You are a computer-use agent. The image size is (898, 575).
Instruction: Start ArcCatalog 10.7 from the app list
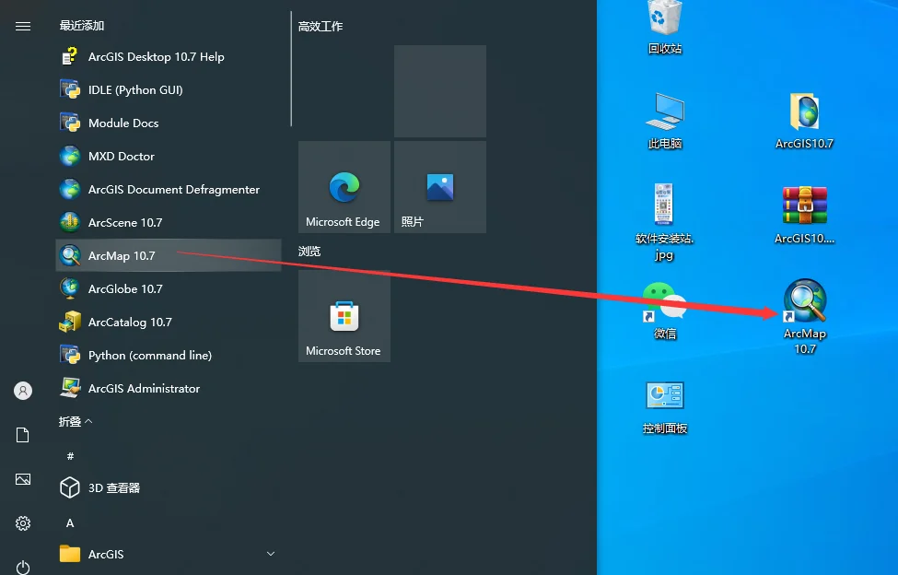[169, 322]
